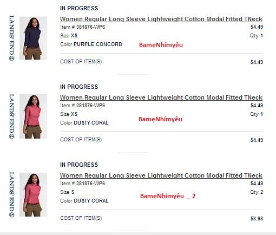Click the purple turtleneck product thumbnail
The width and height of the screenshot is (276, 235).
coord(33,38)
